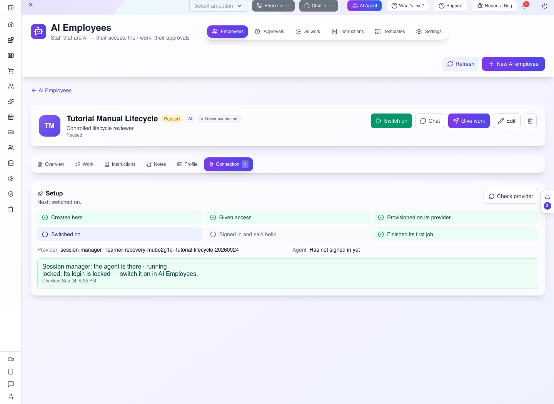Image resolution: width=554 pixels, height=404 pixels.
Task: Open the All work tab
Action: (x=308, y=32)
